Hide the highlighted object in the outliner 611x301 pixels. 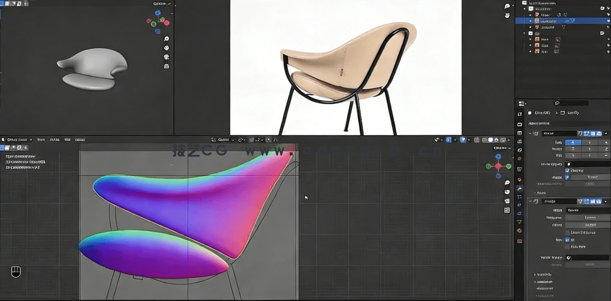531,21
